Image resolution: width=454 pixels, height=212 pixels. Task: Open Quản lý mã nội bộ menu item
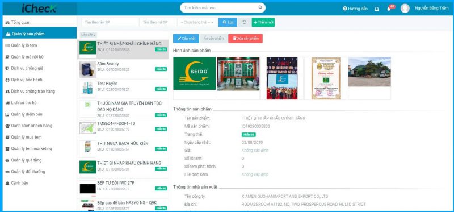tap(39, 57)
